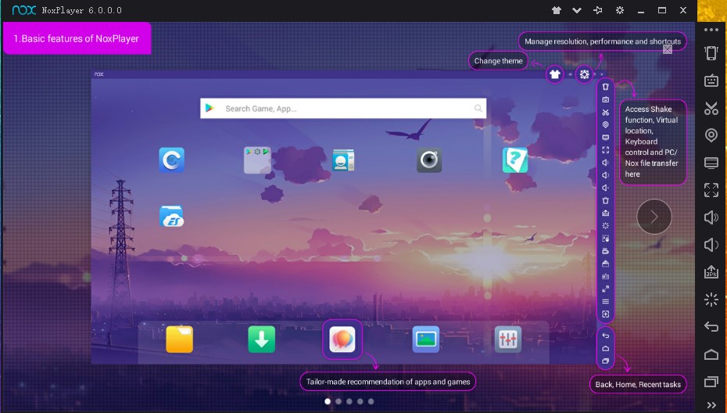
Task: Click the volume up speaker icon
Action: point(711,217)
